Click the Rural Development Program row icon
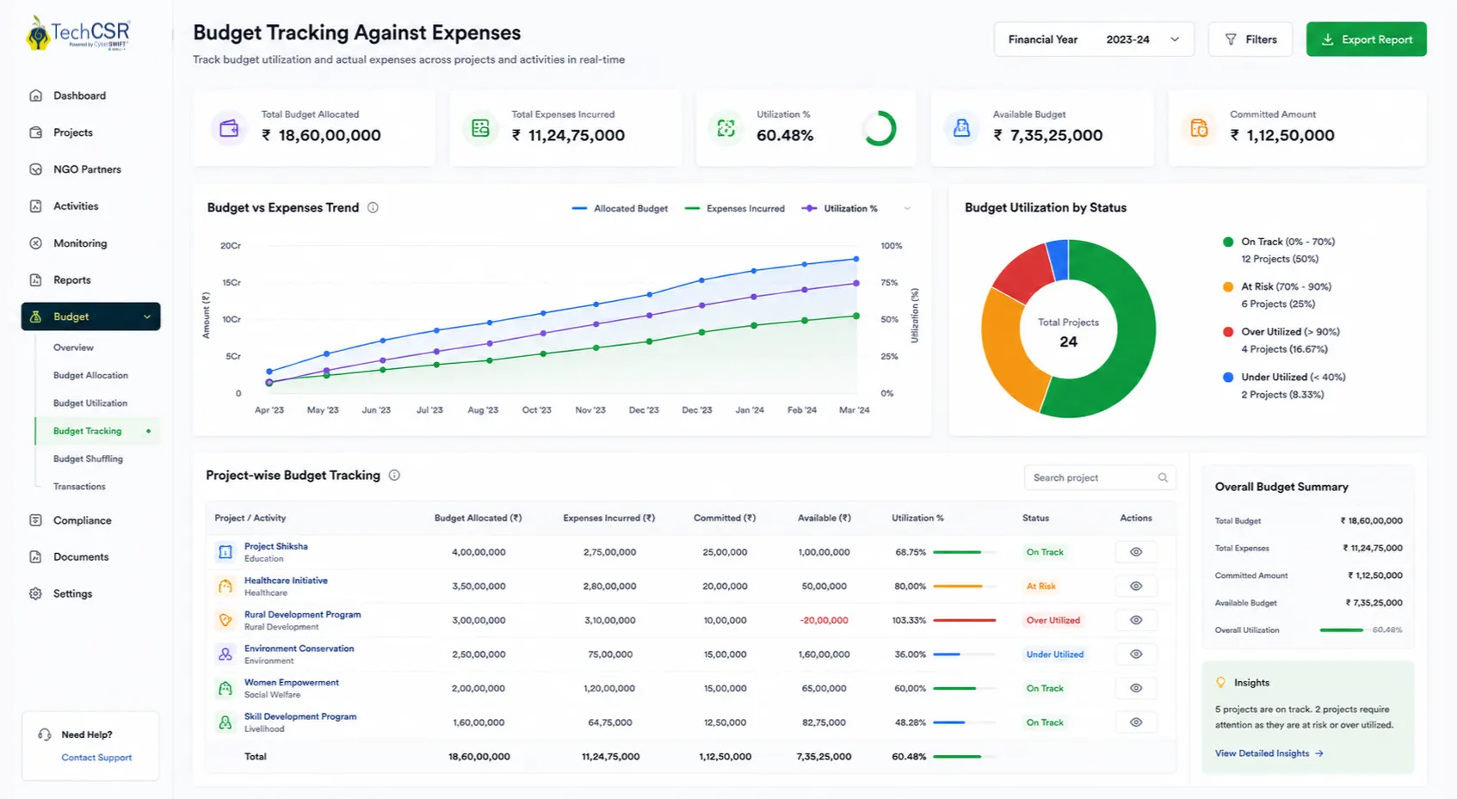This screenshot has width=1457, height=799. pyautogui.click(x=225, y=620)
